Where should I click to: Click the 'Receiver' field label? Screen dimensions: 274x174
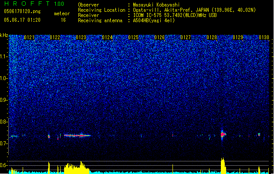coord(88,15)
